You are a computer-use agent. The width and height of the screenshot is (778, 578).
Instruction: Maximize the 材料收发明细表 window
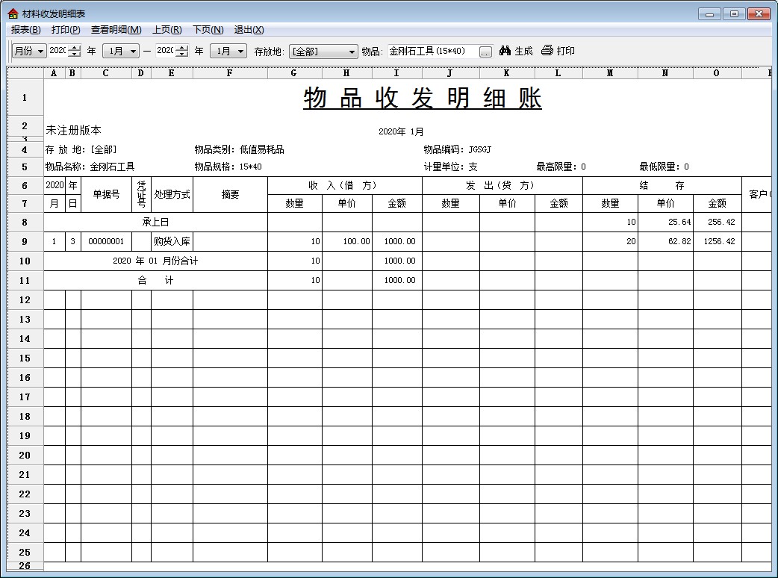pyautogui.click(x=735, y=13)
